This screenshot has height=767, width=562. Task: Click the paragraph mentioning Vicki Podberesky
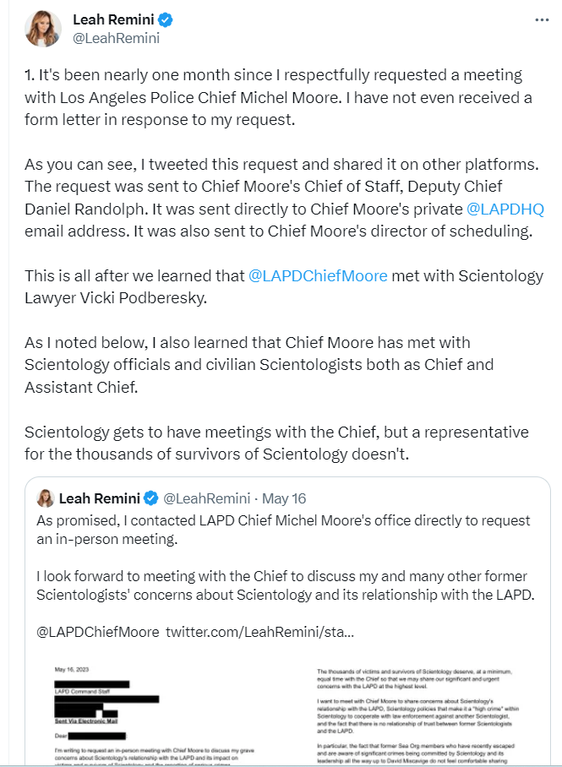(284, 286)
